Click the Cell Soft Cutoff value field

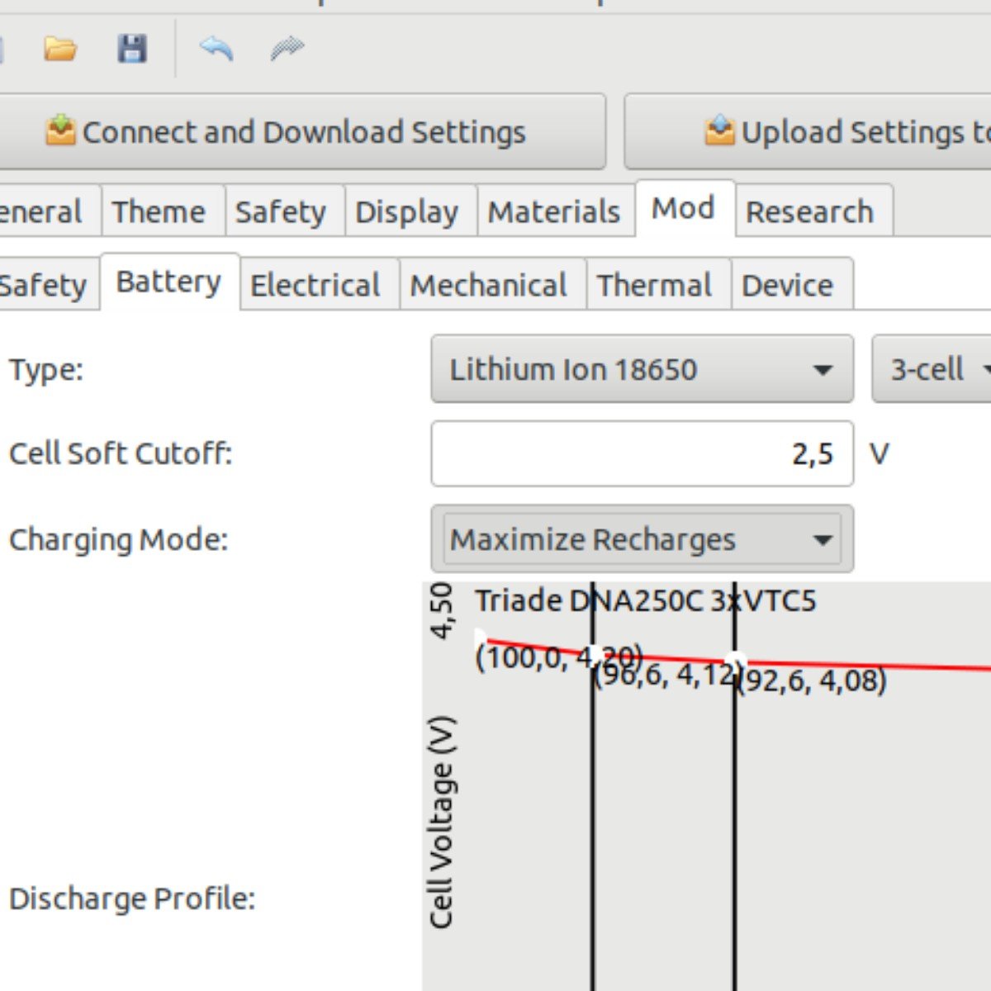[642, 453]
